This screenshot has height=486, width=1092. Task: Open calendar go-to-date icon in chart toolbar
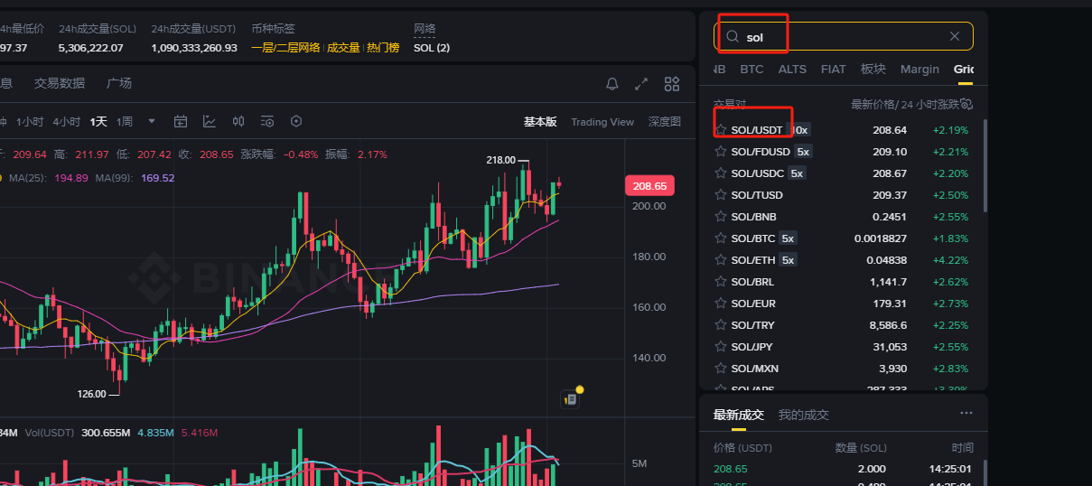click(x=181, y=121)
